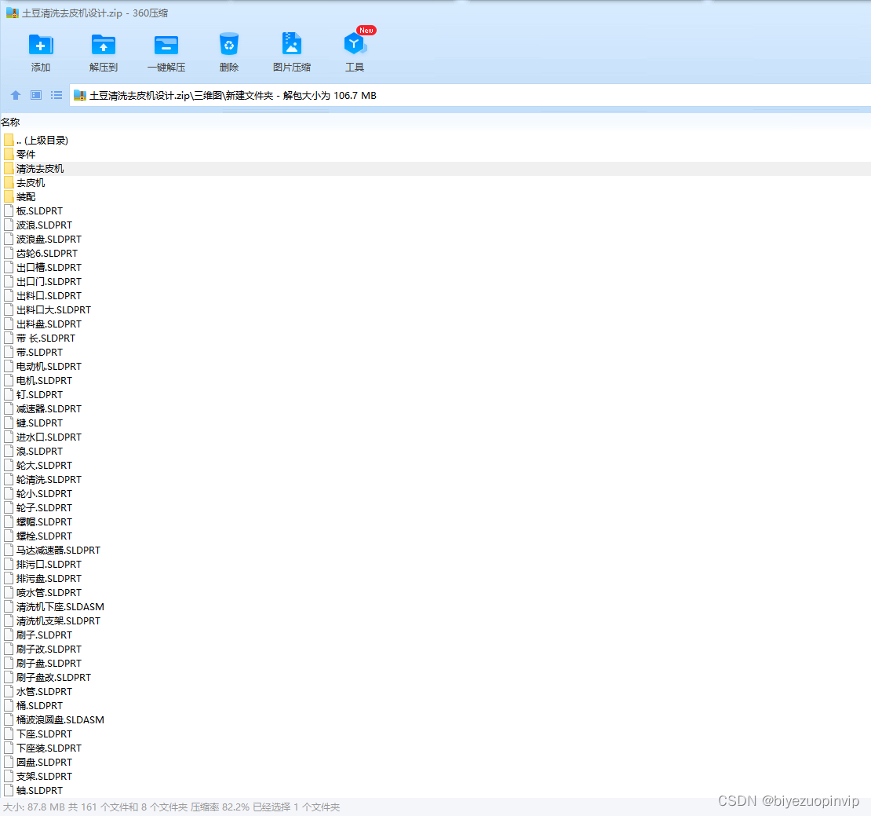Select file 刷子盘.SLDPRT
The height and width of the screenshot is (816, 871).
(49, 664)
